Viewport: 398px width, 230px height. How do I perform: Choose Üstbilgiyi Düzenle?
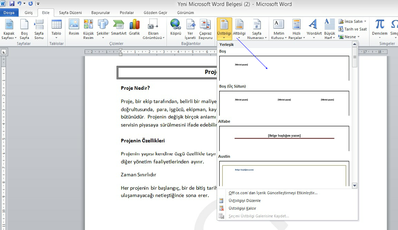pyautogui.click(x=244, y=201)
